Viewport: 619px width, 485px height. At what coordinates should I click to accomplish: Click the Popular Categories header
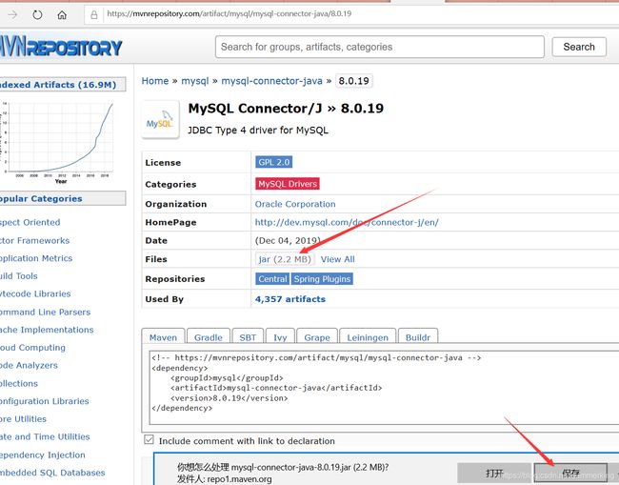[62, 198]
